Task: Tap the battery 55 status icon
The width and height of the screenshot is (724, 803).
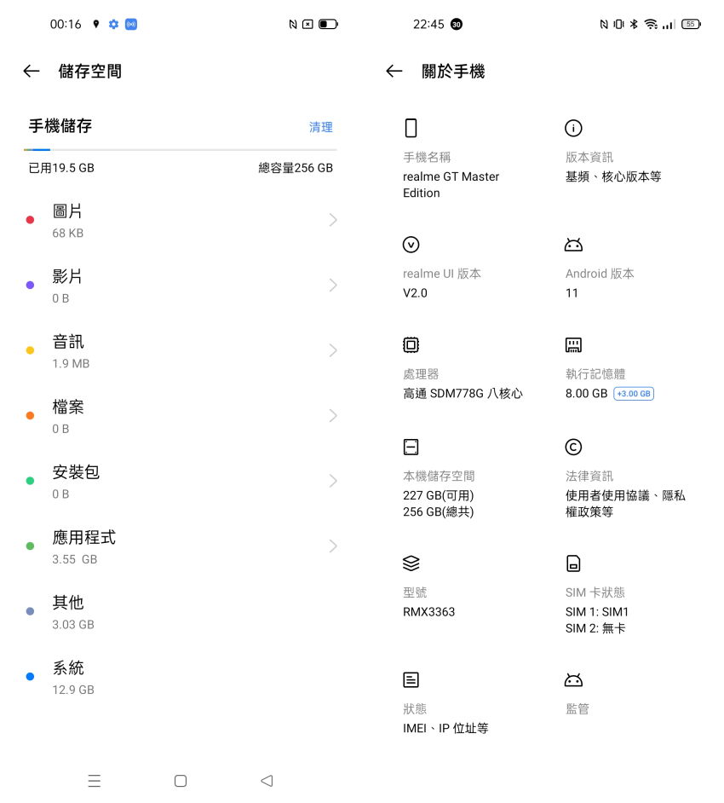Action: 691,24
